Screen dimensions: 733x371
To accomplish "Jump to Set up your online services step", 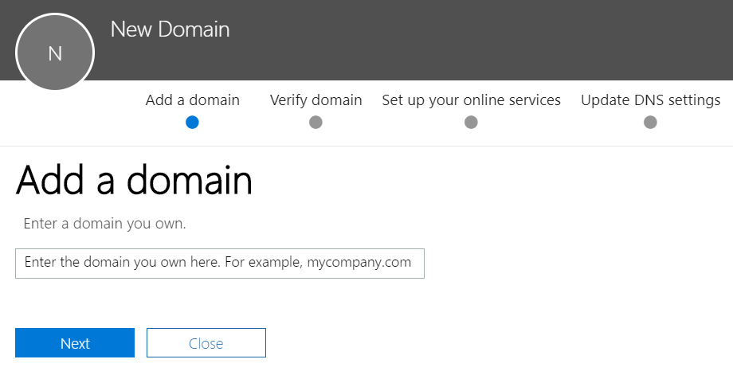I will point(471,100).
